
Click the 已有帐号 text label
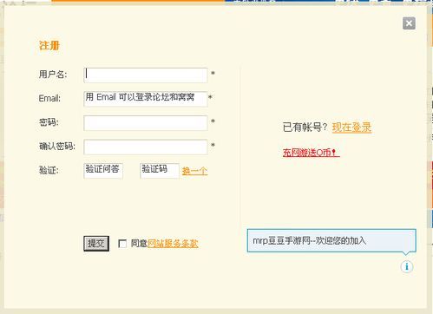[x=305, y=127]
